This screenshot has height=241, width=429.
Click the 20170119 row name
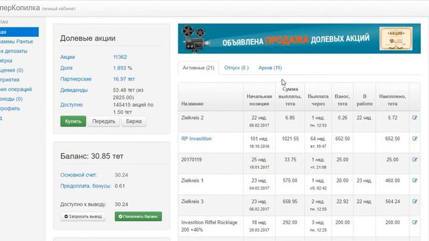pos(192,159)
